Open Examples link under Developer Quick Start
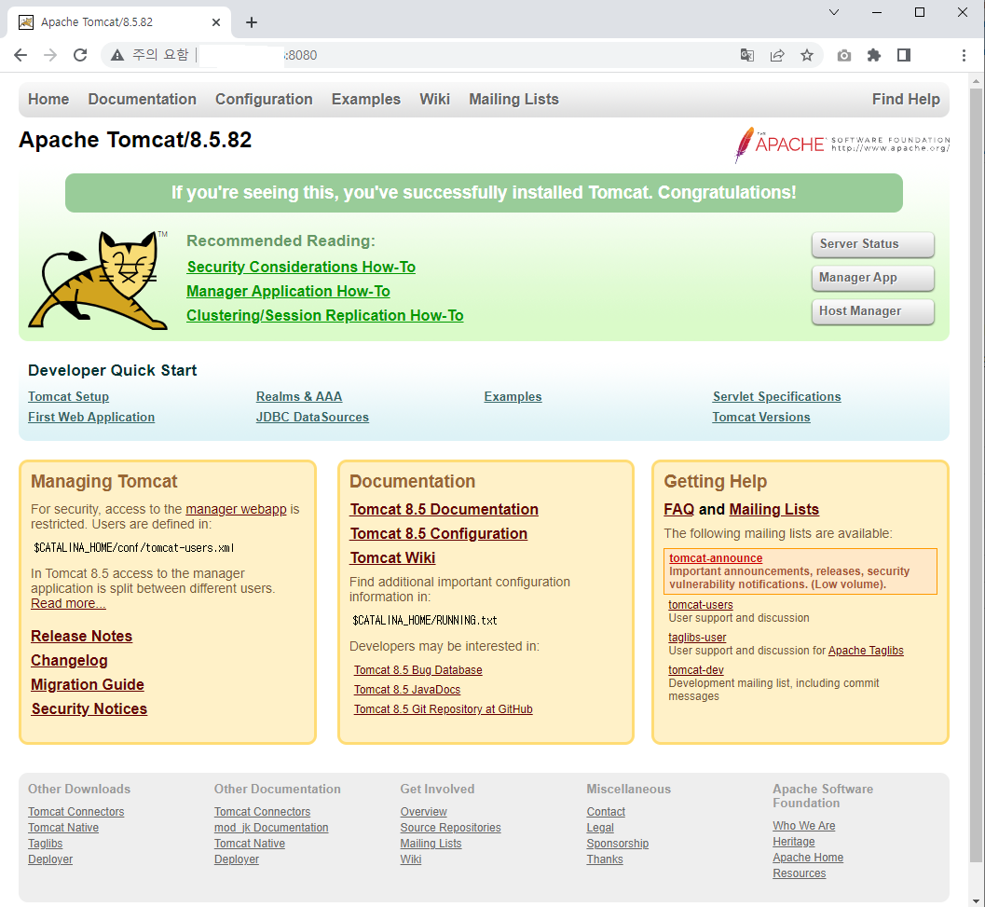 coord(513,396)
